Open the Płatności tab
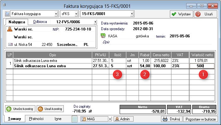 (36, 119)
